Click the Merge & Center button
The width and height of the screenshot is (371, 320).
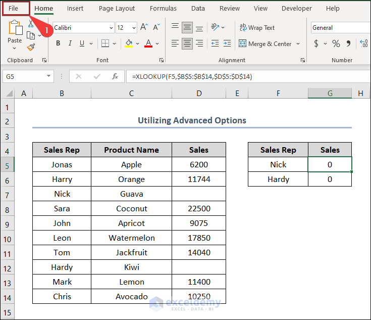pyautogui.click(x=265, y=44)
